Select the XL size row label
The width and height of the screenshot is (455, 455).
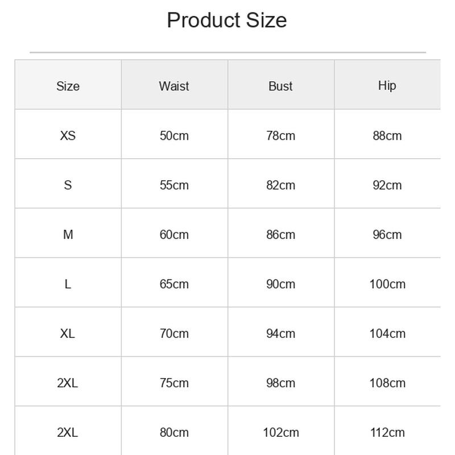click(x=68, y=333)
